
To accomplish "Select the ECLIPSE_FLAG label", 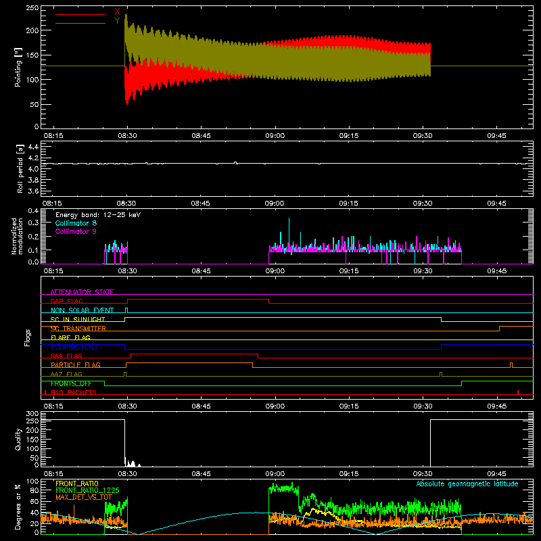I will point(74,347).
